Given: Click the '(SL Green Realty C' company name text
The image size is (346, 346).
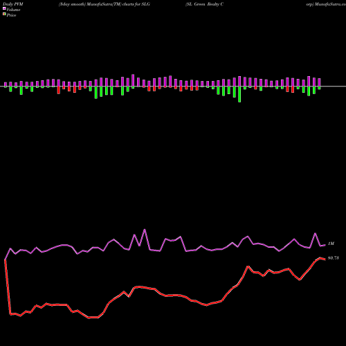Looking at the screenshot, I should click(205, 4).
